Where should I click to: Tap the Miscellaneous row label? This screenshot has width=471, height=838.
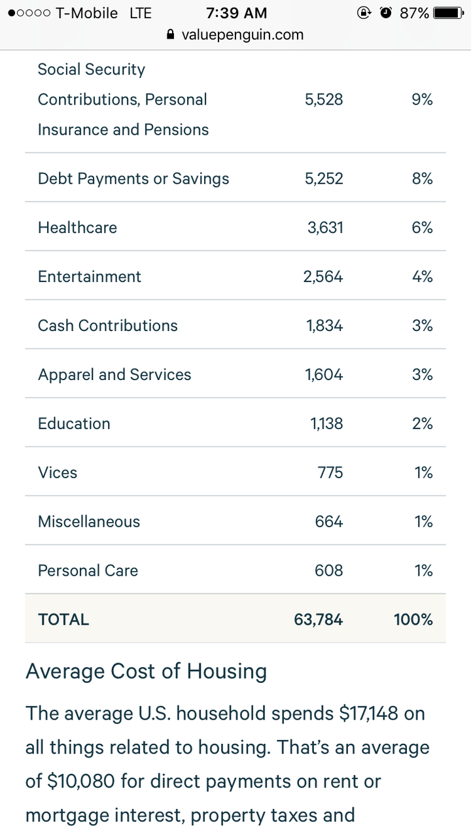[89, 522]
